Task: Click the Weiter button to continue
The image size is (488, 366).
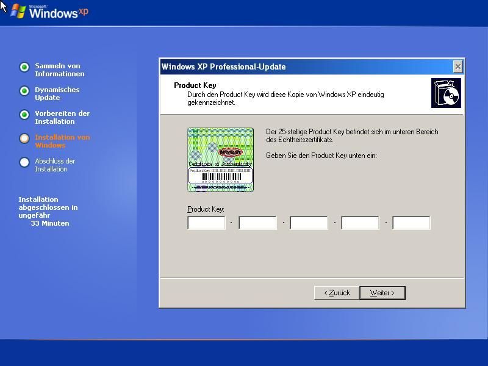Action: (382, 293)
